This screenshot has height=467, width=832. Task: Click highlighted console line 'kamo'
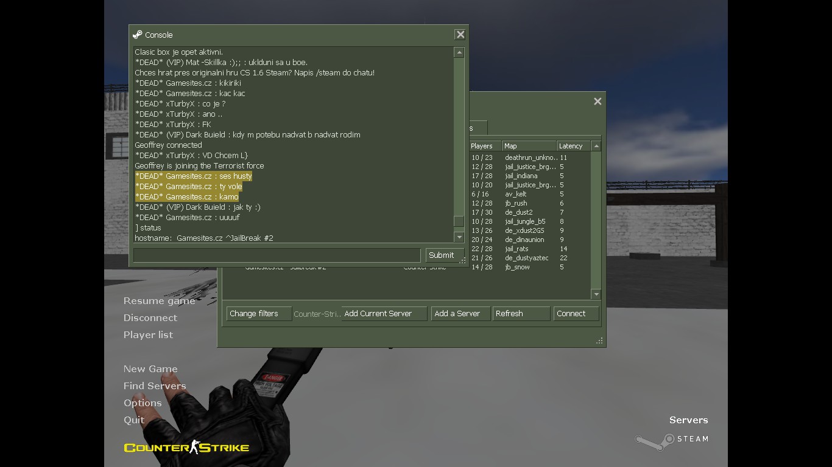pos(187,197)
